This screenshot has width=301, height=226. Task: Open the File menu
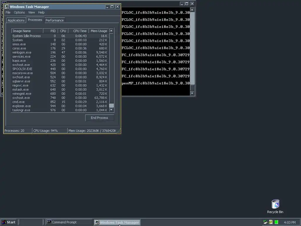tap(8, 12)
